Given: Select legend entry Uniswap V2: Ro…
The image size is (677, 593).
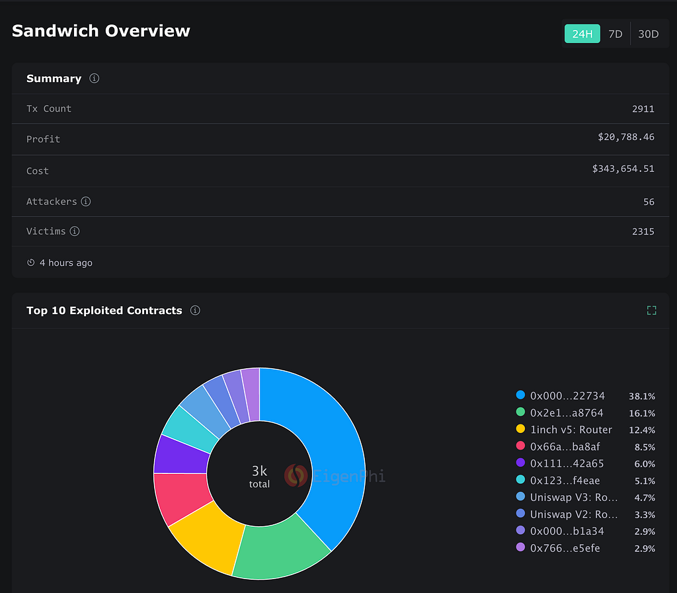Looking at the screenshot, I should coord(574,514).
